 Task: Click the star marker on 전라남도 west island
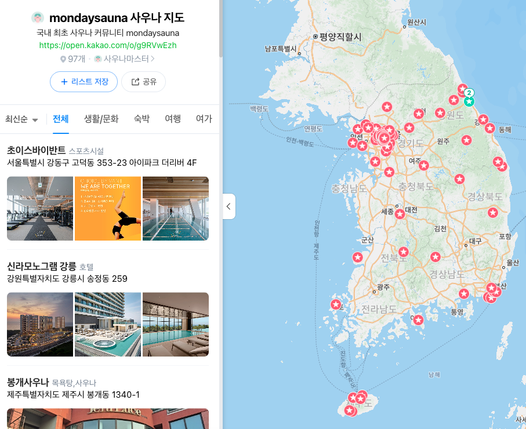tap(336, 304)
